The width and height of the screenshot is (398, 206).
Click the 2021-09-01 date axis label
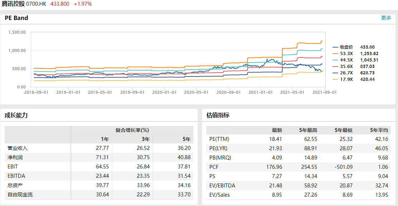tap(325, 92)
